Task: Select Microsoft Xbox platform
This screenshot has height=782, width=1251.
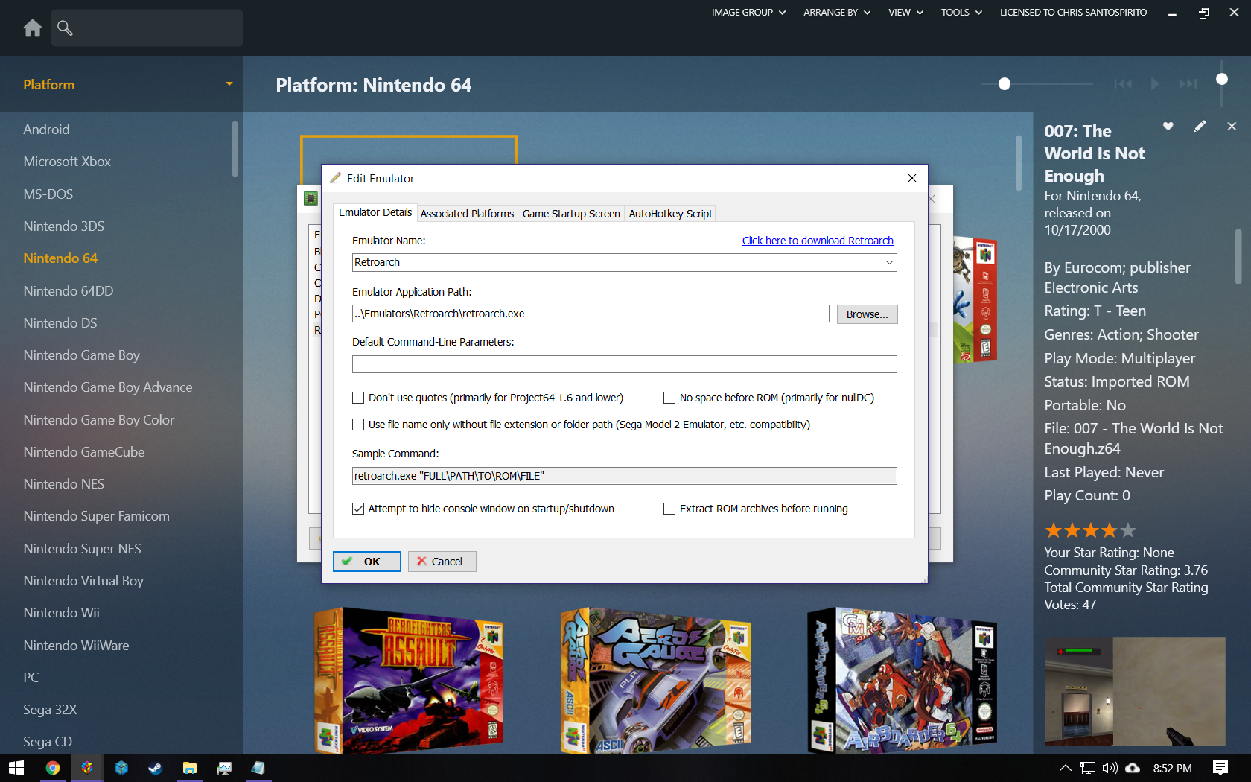Action: pyautogui.click(x=67, y=162)
